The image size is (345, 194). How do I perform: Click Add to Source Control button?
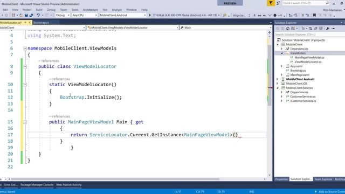click(330, 192)
